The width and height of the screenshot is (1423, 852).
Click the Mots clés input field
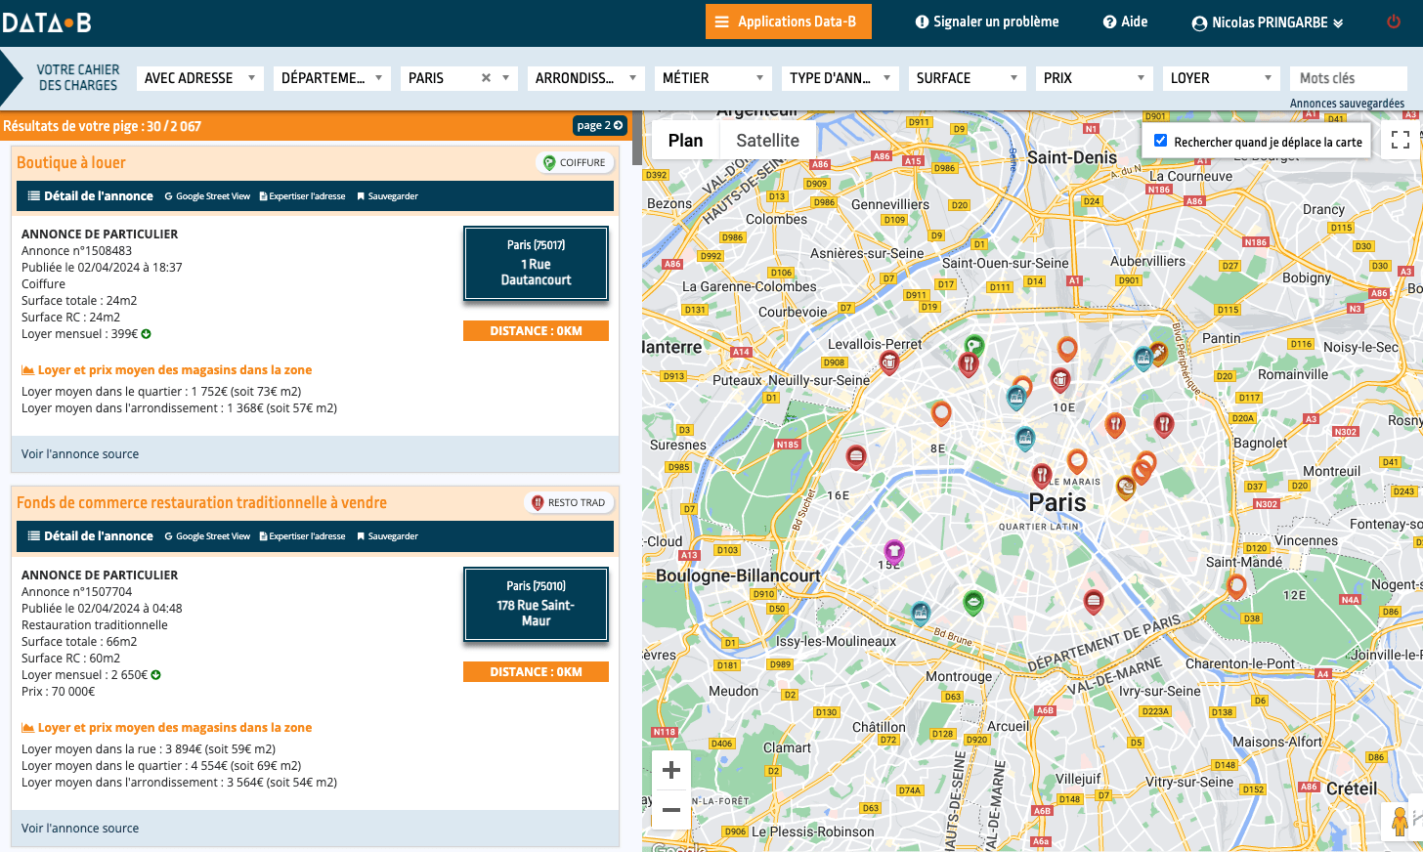click(x=1349, y=78)
